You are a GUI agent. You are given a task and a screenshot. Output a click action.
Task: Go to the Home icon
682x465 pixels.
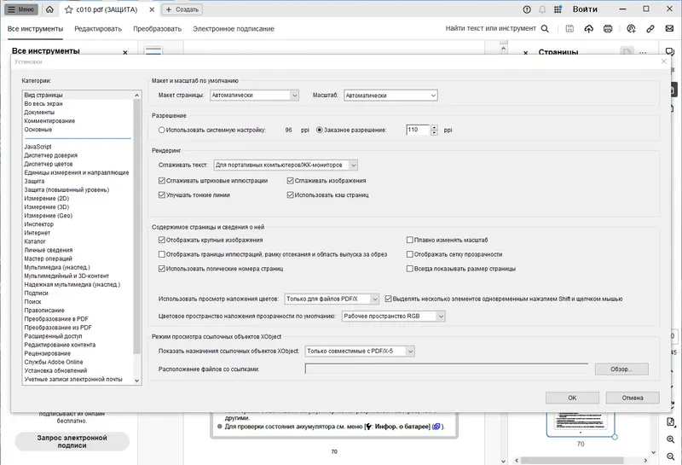[x=49, y=9]
